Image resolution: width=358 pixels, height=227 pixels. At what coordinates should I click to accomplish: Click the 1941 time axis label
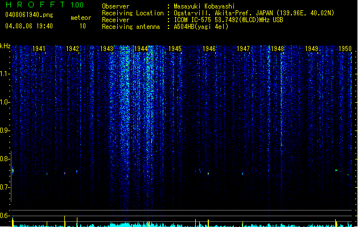click(x=39, y=49)
